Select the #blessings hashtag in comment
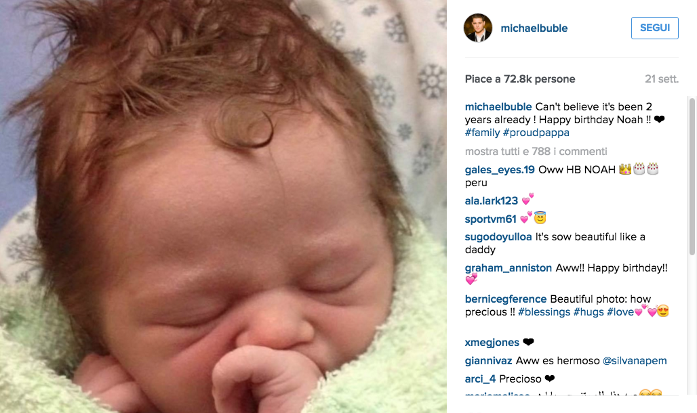697x413 pixels. [x=544, y=312]
